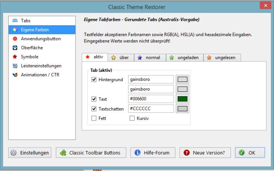Image resolution: width=274 pixels, height=171 pixels.
Task: Visit the Hilfe-Forum
Action: coord(153,153)
